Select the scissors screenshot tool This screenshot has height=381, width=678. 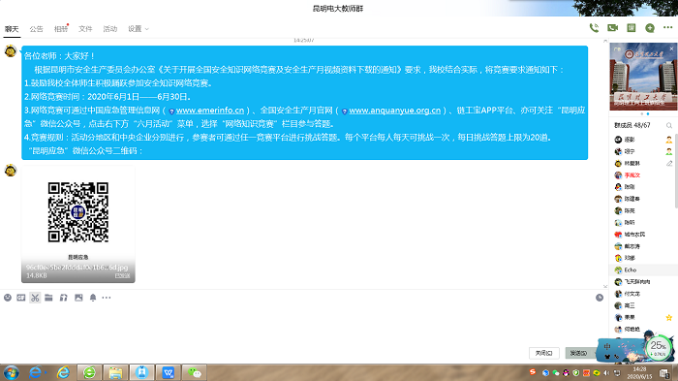(35, 298)
